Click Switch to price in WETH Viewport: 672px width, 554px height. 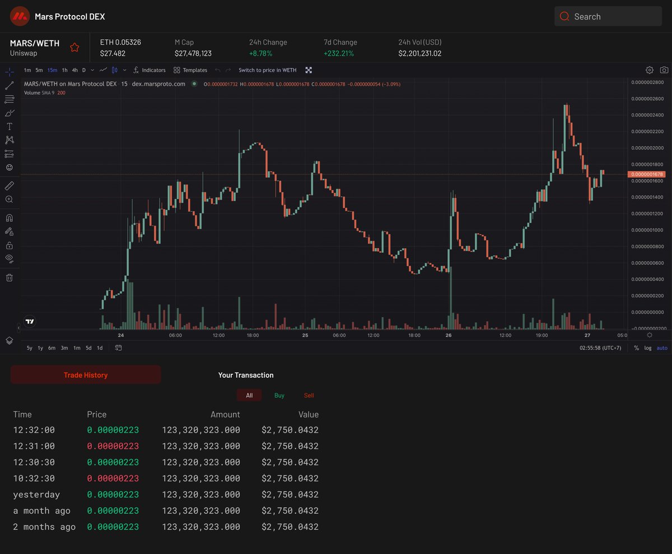tap(268, 70)
